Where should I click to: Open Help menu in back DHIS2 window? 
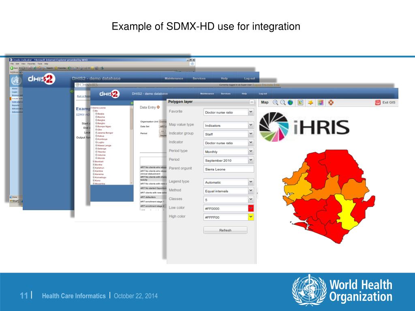point(224,79)
